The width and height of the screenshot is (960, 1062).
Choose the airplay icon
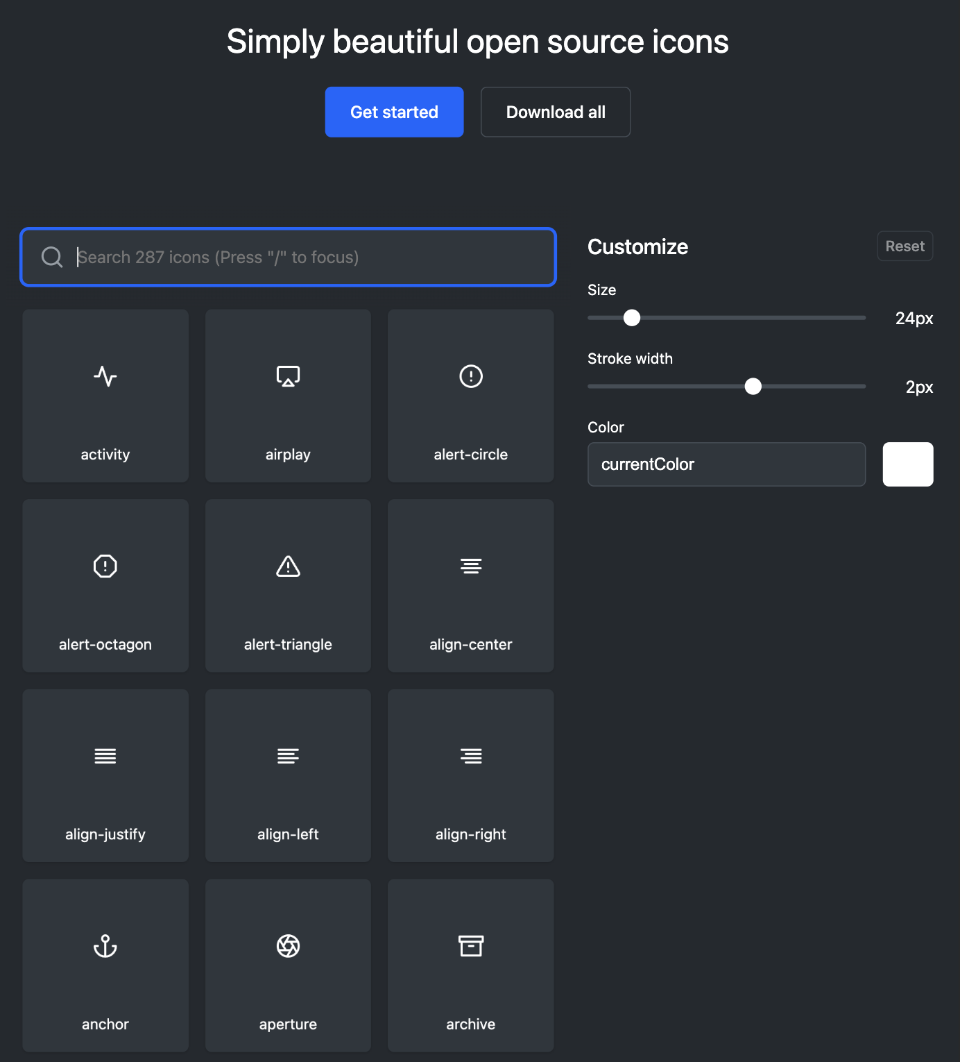288,396
